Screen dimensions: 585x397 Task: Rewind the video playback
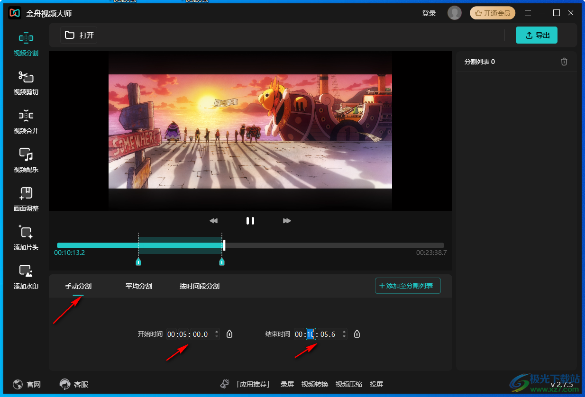pos(214,221)
